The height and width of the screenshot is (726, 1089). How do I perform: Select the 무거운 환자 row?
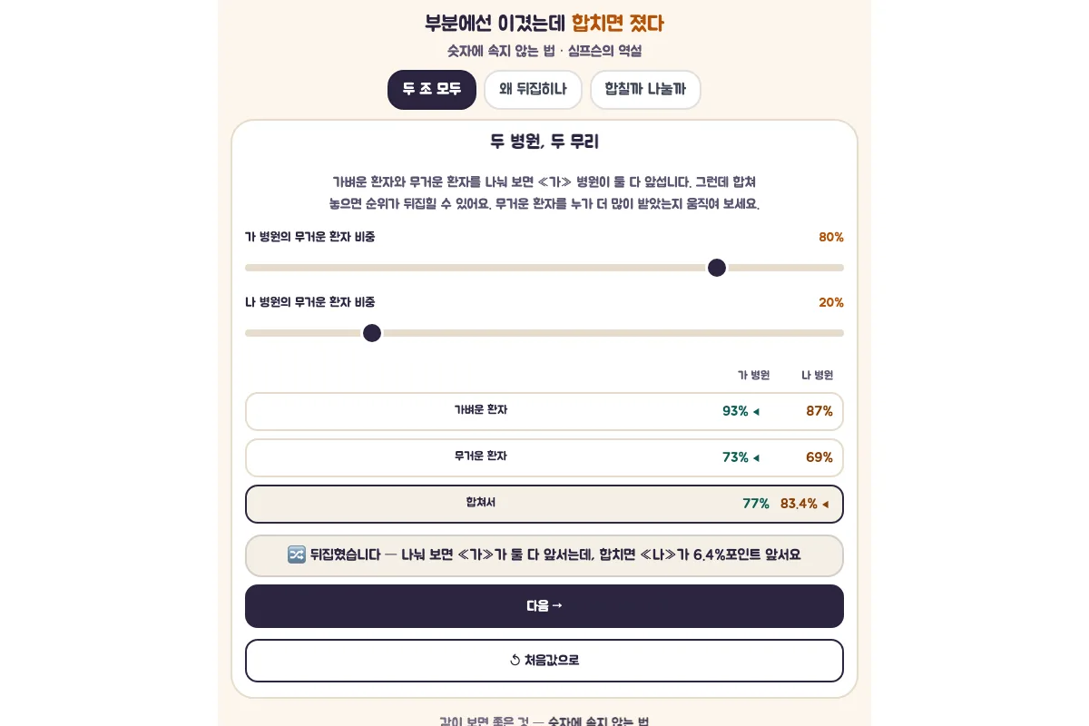[544, 457]
